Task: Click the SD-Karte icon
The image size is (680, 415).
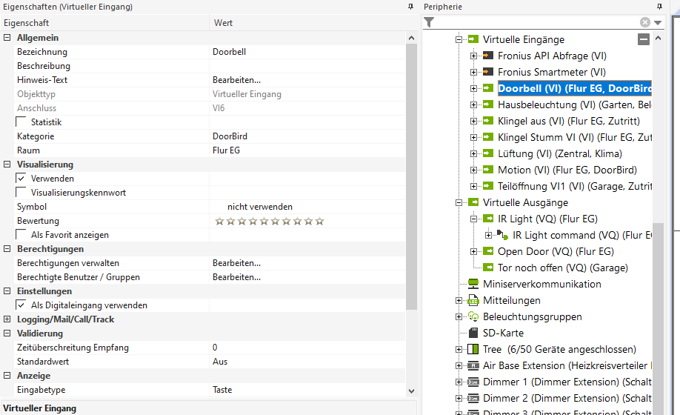Action: point(473,333)
